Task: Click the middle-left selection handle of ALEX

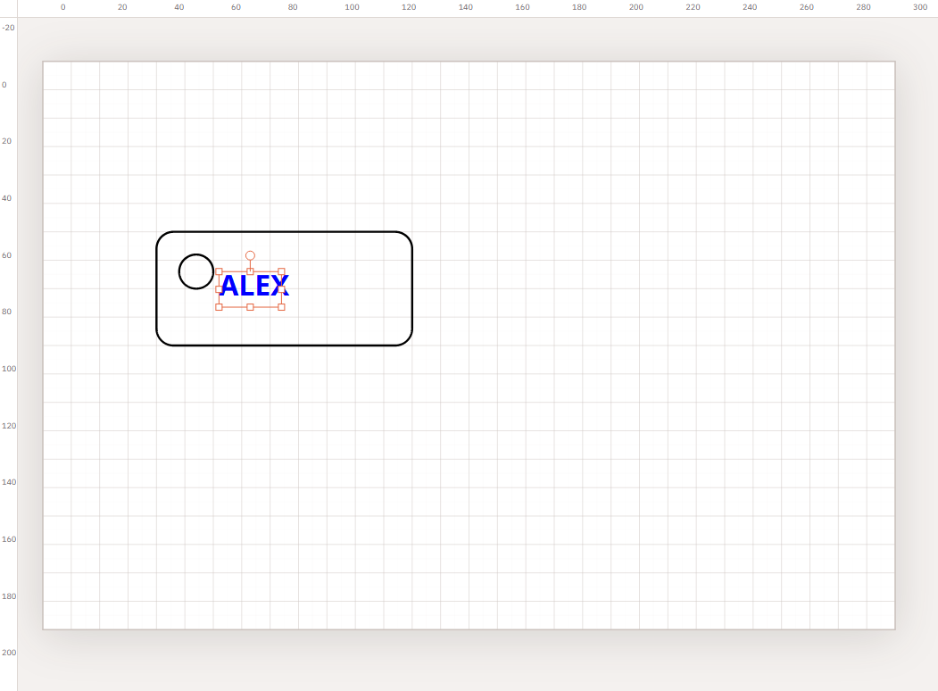Action: [219, 289]
